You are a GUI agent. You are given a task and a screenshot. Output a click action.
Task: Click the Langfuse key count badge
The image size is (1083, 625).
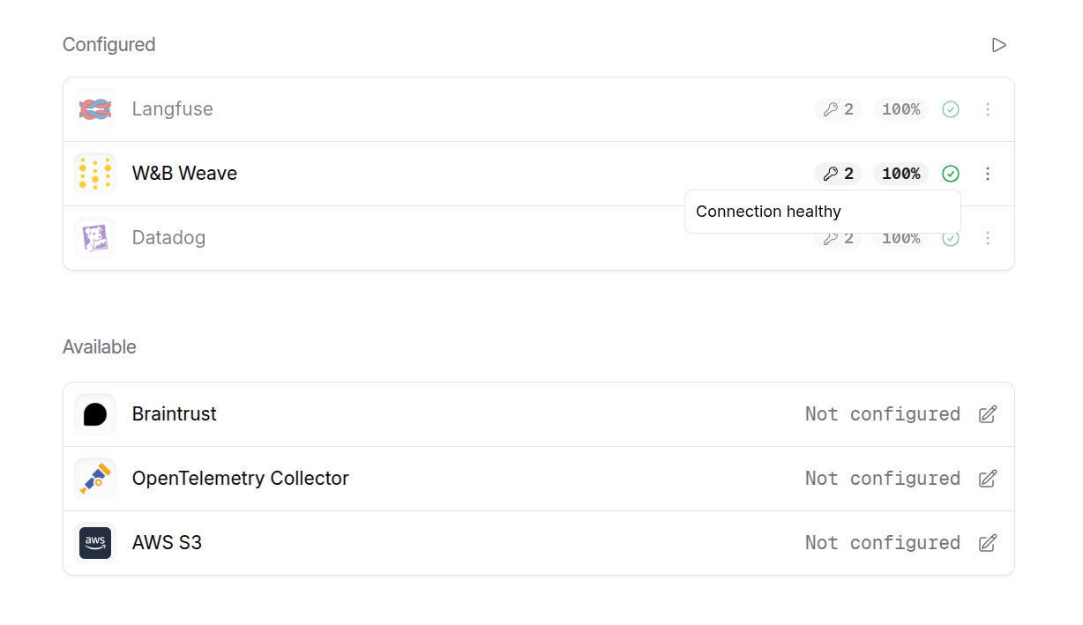[838, 109]
